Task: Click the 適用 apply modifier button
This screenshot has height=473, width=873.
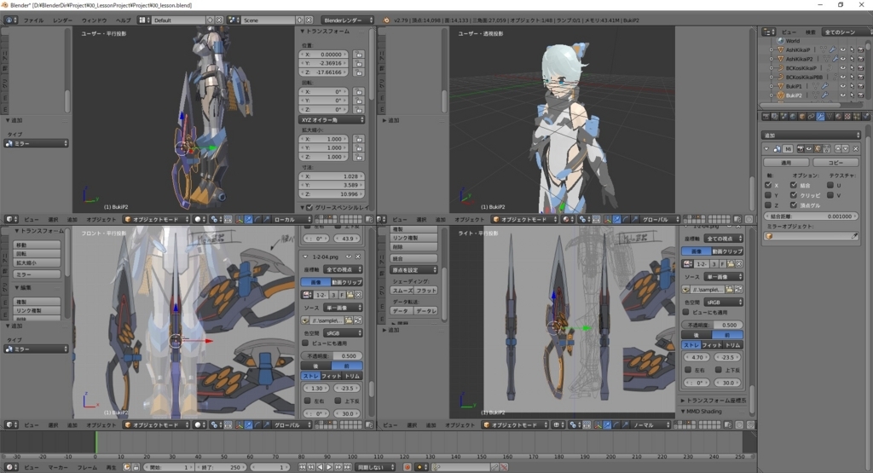Action: pos(786,163)
